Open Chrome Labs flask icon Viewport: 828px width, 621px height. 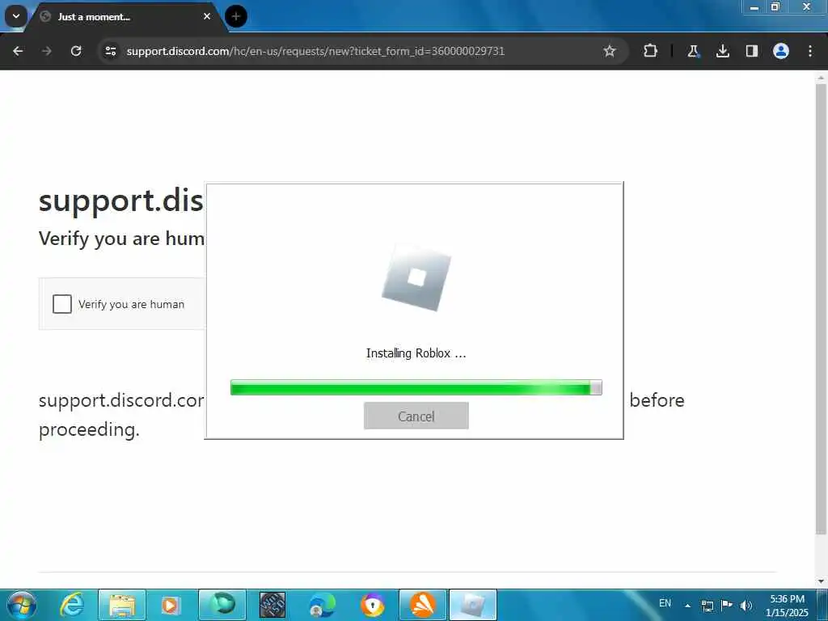693,51
